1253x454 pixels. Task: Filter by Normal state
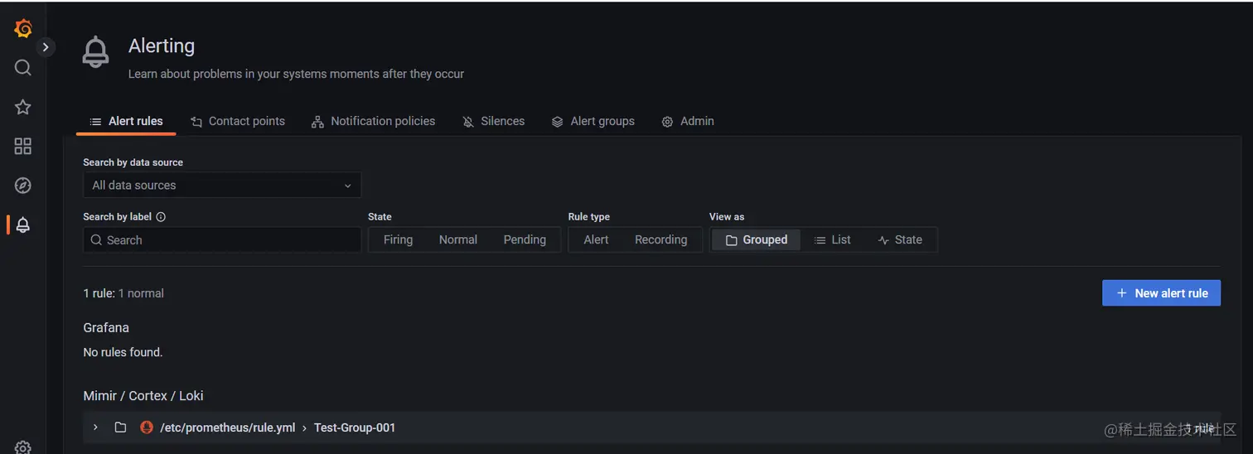pyautogui.click(x=458, y=240)
